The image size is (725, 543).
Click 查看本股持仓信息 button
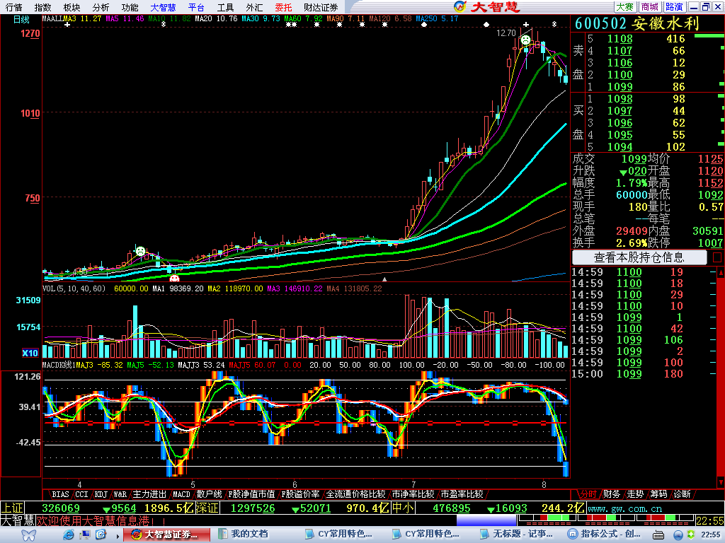pos(639,257)
